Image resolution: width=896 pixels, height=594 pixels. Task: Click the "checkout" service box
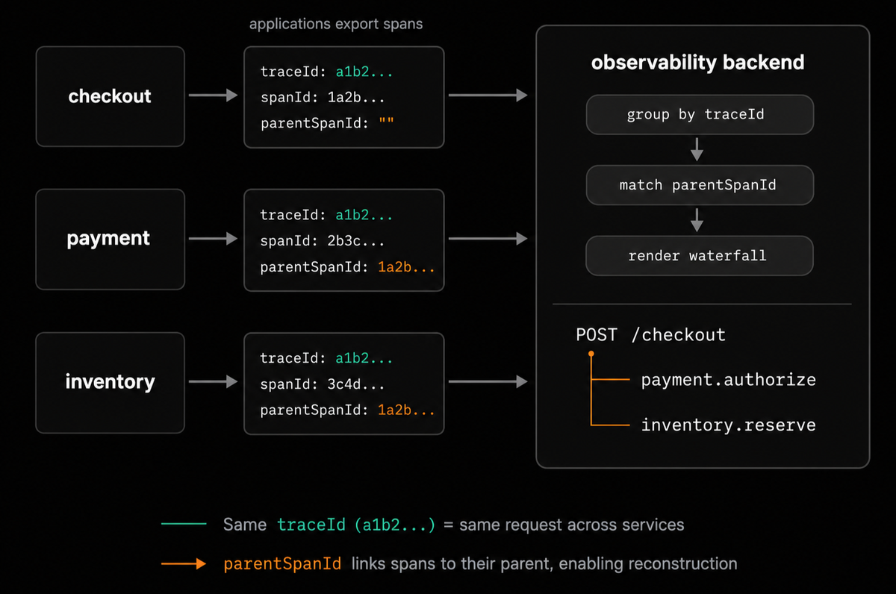(110, 96)
